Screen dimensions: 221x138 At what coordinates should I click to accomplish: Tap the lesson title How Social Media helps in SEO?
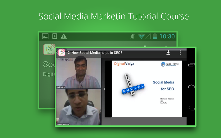pos(97,53)
